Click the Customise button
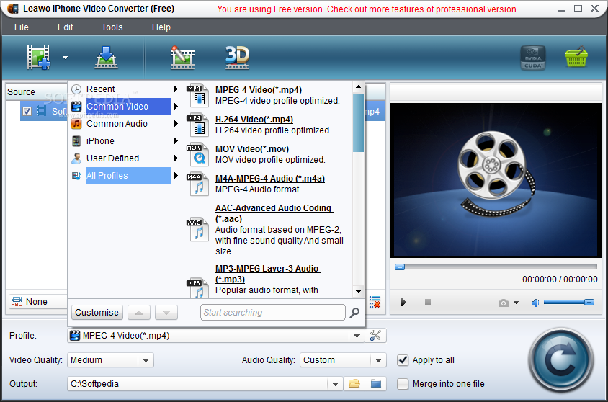 [97, 313]
